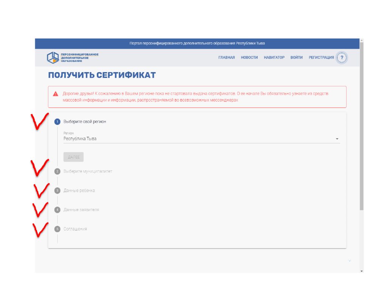The width and height of the screenshot is (387, 290).
Task: Click step 3 circle number icon
Action: pos(57,191)
